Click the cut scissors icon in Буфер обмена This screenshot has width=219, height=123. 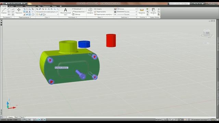tap(159, 9)
